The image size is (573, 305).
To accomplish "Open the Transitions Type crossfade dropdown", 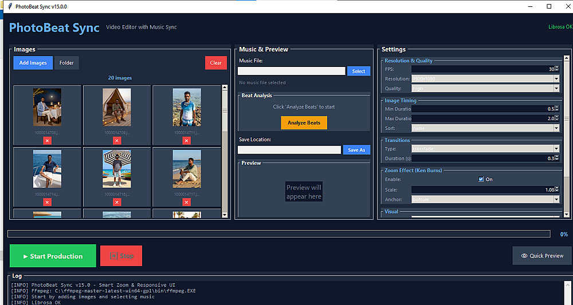I will click(485, 149).
